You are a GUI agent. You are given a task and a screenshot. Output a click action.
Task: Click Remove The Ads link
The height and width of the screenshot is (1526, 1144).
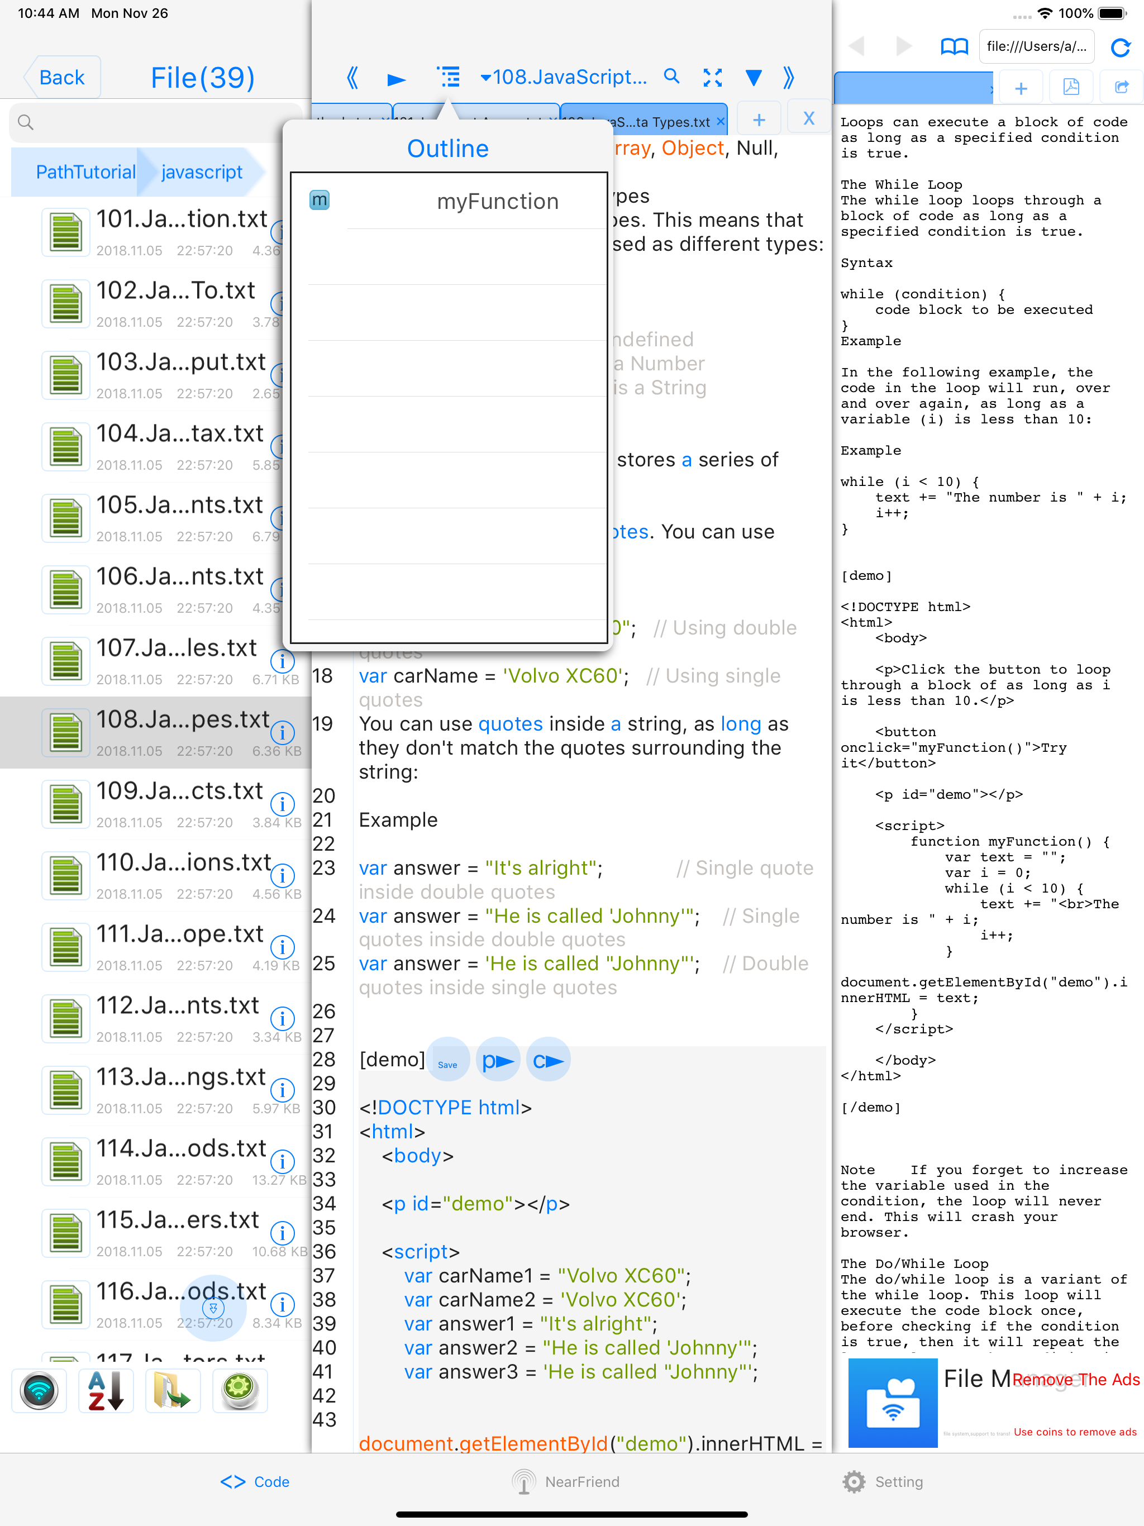click(x=1076, y=1380)
